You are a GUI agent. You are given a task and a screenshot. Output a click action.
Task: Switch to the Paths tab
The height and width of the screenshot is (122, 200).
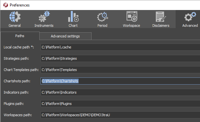pyautogui.click(x=20, y=36)
